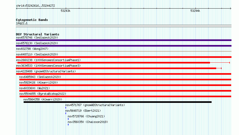239x135 pixels.
Task: Select the DGV Structural Variants track title
Action: [x=38, y=34]
